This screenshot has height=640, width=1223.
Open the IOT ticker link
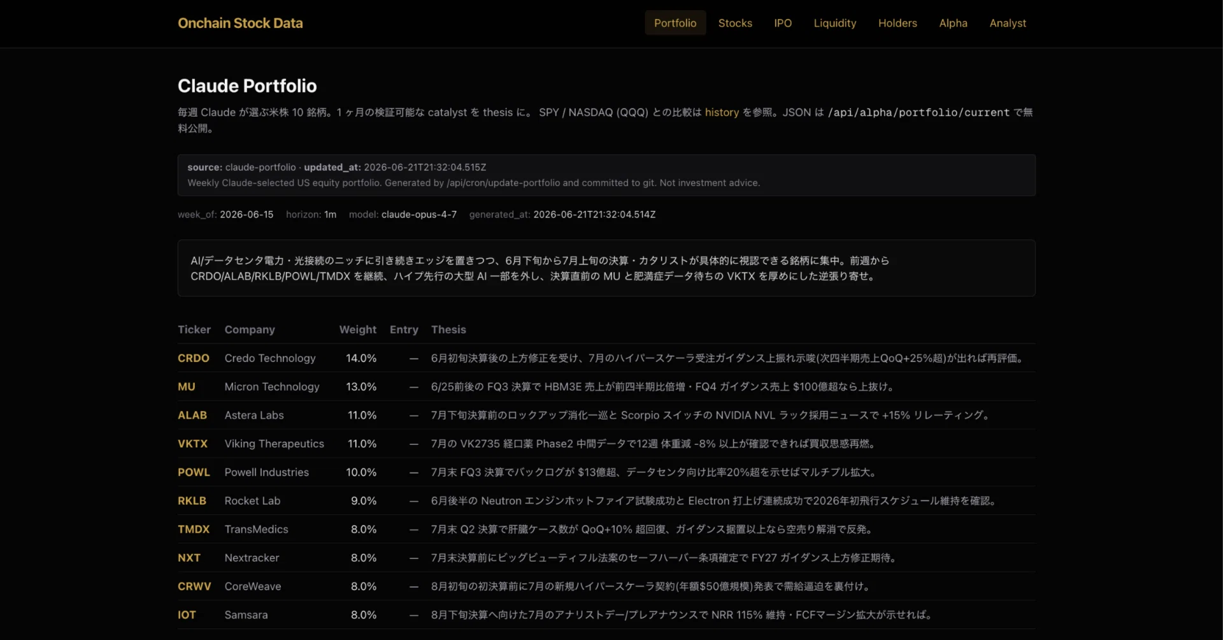pyautogui.click(x=187, y=615)
